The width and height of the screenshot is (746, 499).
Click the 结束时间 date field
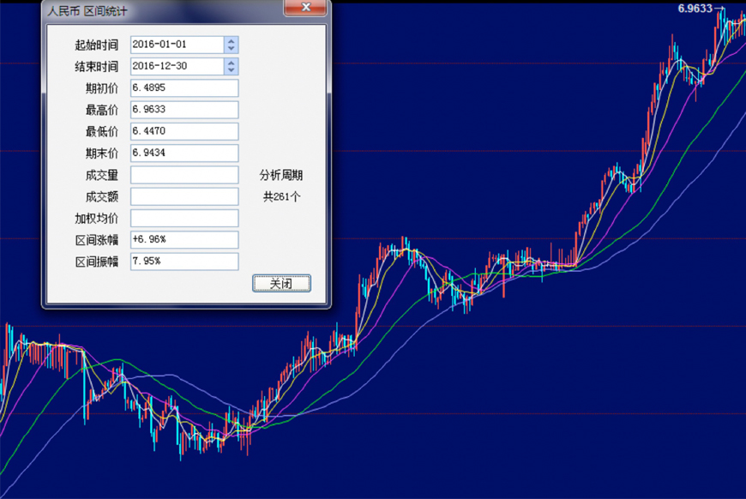(177, 67)
